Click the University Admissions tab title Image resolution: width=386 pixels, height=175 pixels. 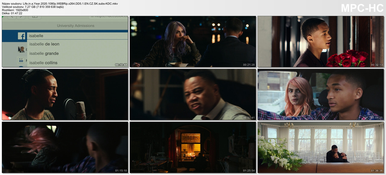[76, 26]
